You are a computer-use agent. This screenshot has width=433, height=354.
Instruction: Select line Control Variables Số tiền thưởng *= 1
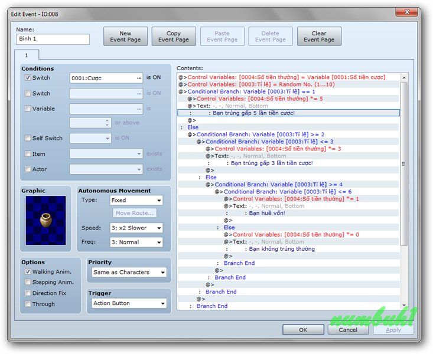coord(288,199)
